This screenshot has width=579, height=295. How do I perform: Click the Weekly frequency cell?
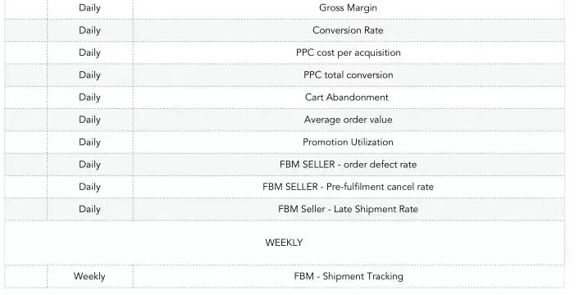(89, 277)
